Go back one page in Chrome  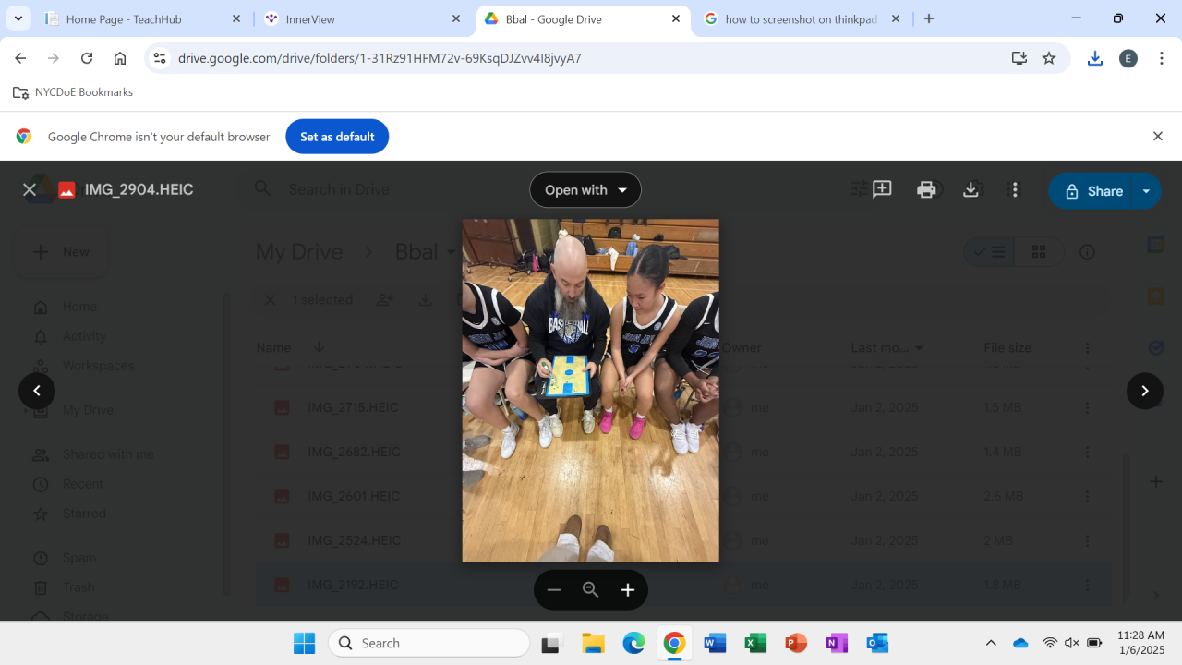[20, 58]
